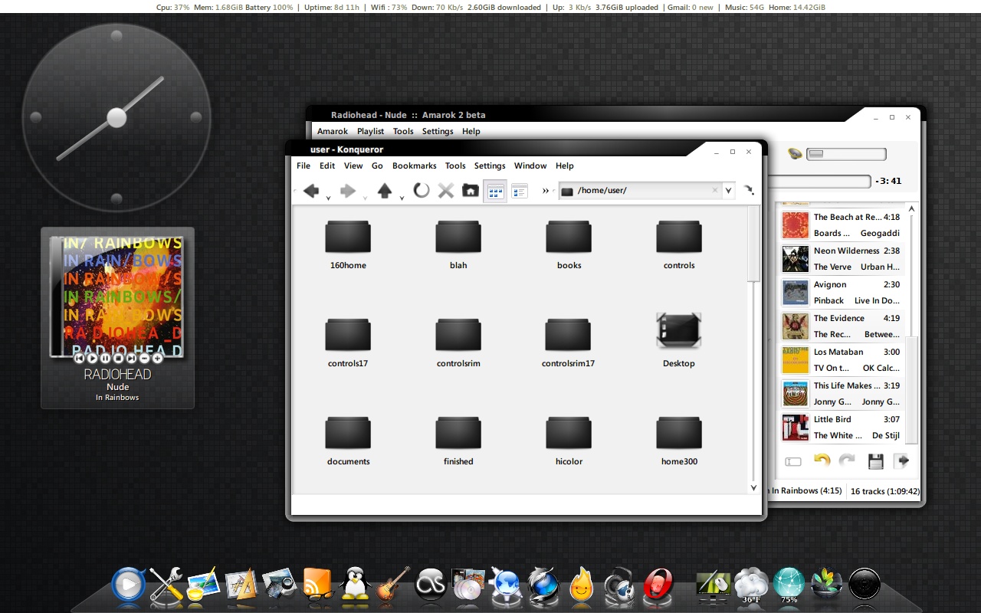Open Konqueror's Bookmarks menu

415,166
